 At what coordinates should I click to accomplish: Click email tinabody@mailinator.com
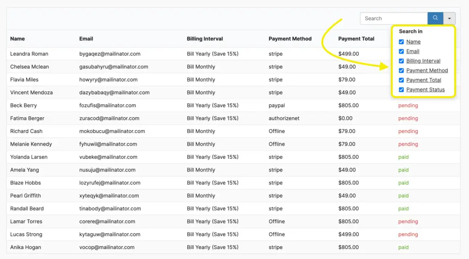coord(110,209)
